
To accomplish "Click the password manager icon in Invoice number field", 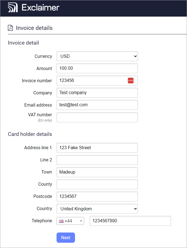I will (x=130, y=81).
